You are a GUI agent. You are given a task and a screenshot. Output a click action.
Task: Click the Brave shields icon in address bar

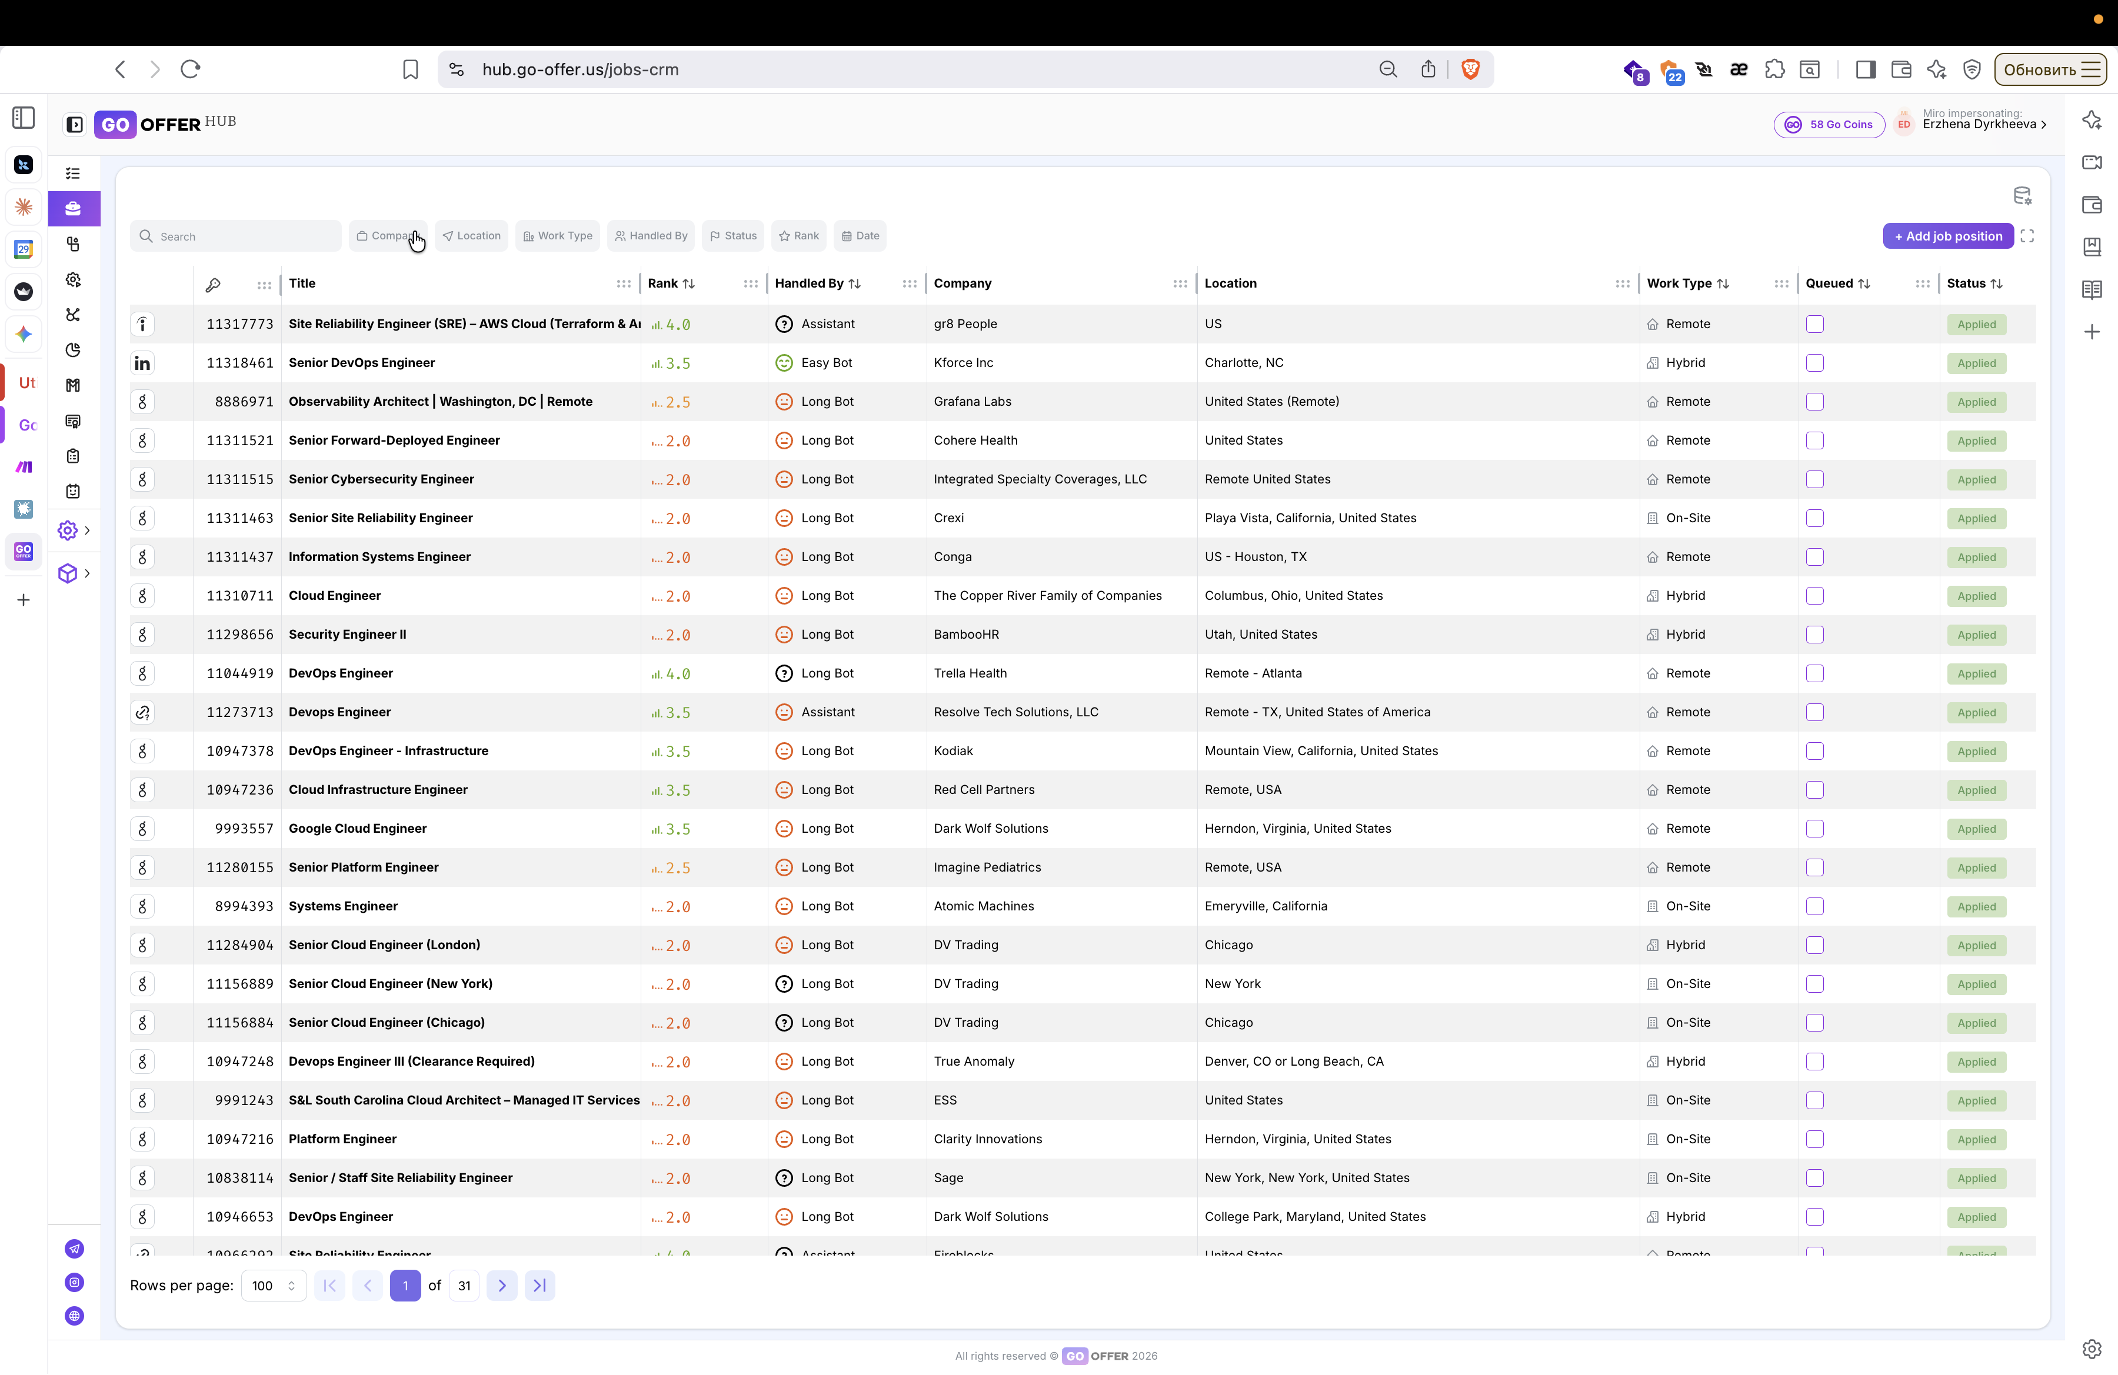coord(1470,69)
